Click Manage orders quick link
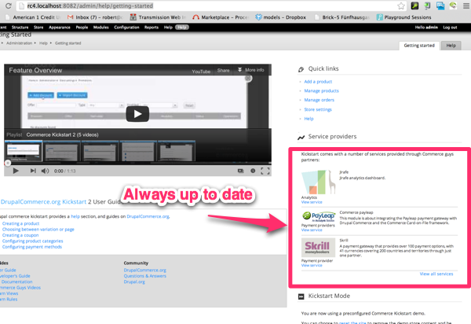This screenshot has height=324, width=471. [x=319, y=100]
